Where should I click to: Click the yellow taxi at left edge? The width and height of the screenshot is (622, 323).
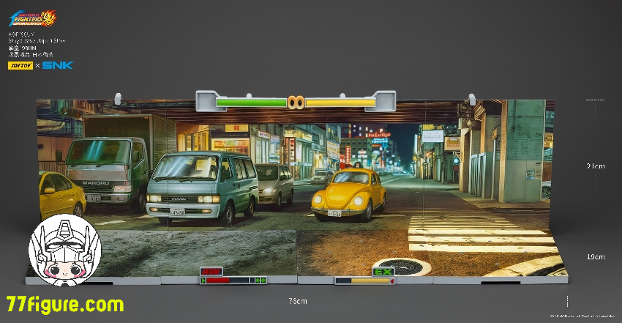(x=59, y=194)
